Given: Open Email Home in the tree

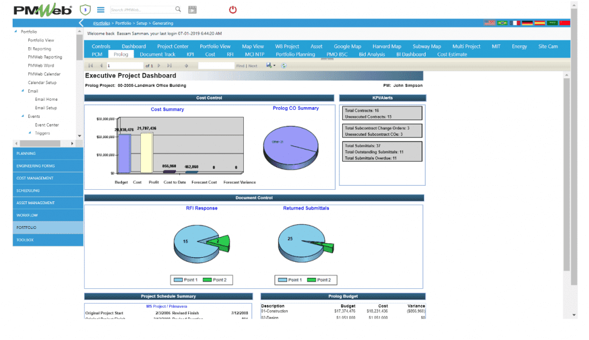Looking at the screenshot, I should pyautogui.click(x=46, y=99).
